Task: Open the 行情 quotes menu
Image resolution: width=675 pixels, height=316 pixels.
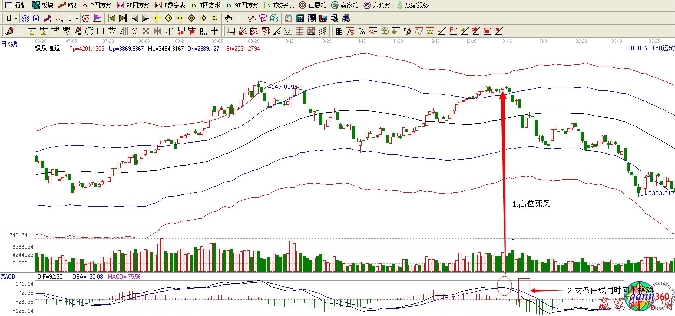Action: [16, 5]
